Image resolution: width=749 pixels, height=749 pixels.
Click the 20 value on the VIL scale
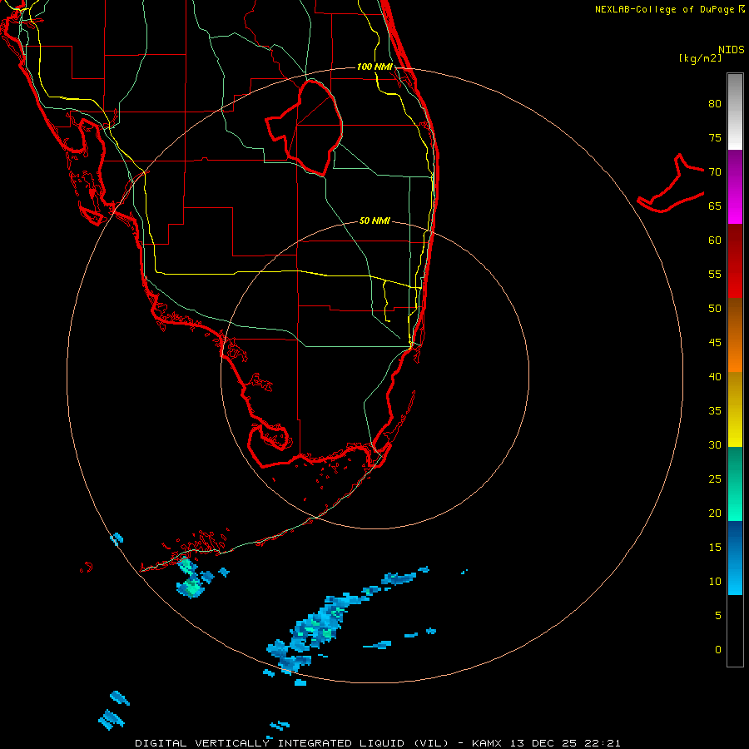click(715, 513)
